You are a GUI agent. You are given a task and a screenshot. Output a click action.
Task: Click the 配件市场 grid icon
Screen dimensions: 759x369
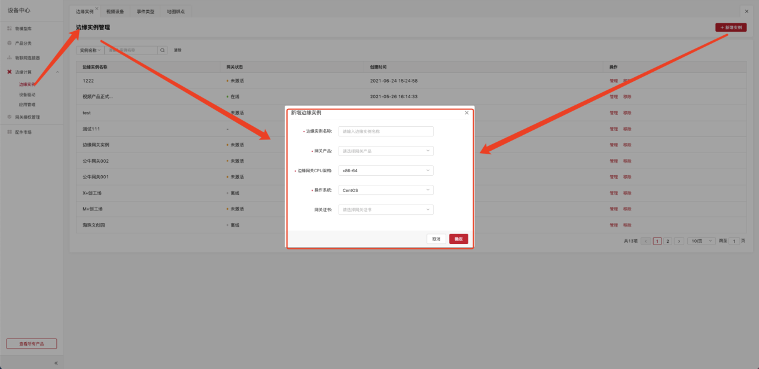pos(10,132)
